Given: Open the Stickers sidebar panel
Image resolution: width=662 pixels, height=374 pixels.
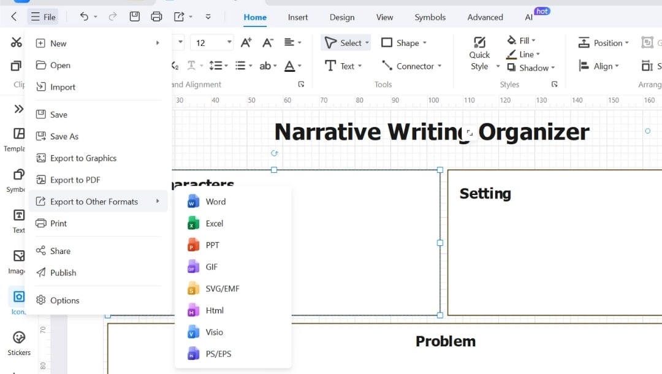Looking at the screenshot, I should click(19, 343).
